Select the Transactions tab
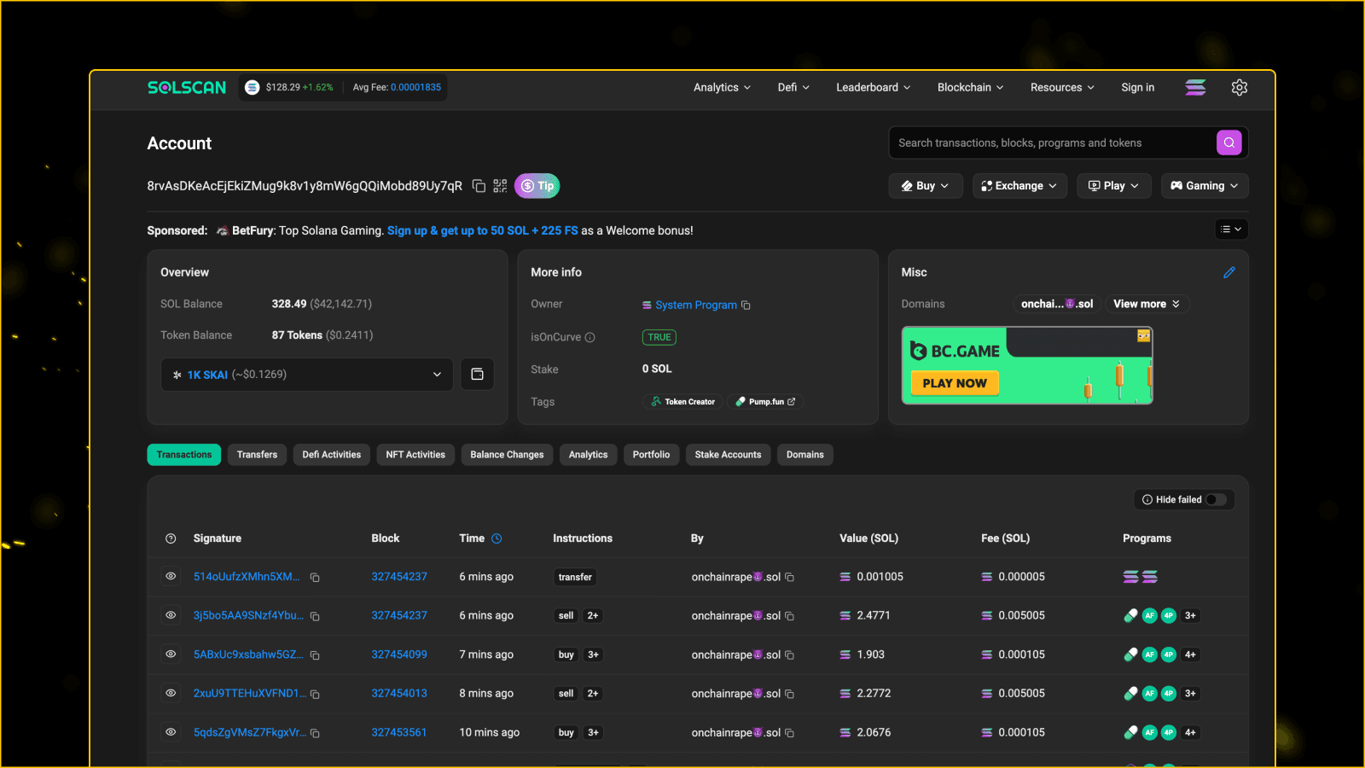The image size is (1365, 768). [183, 455]
